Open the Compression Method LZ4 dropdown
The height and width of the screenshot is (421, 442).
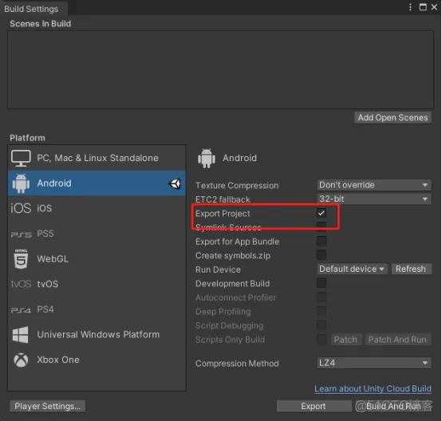click(374, 363)
